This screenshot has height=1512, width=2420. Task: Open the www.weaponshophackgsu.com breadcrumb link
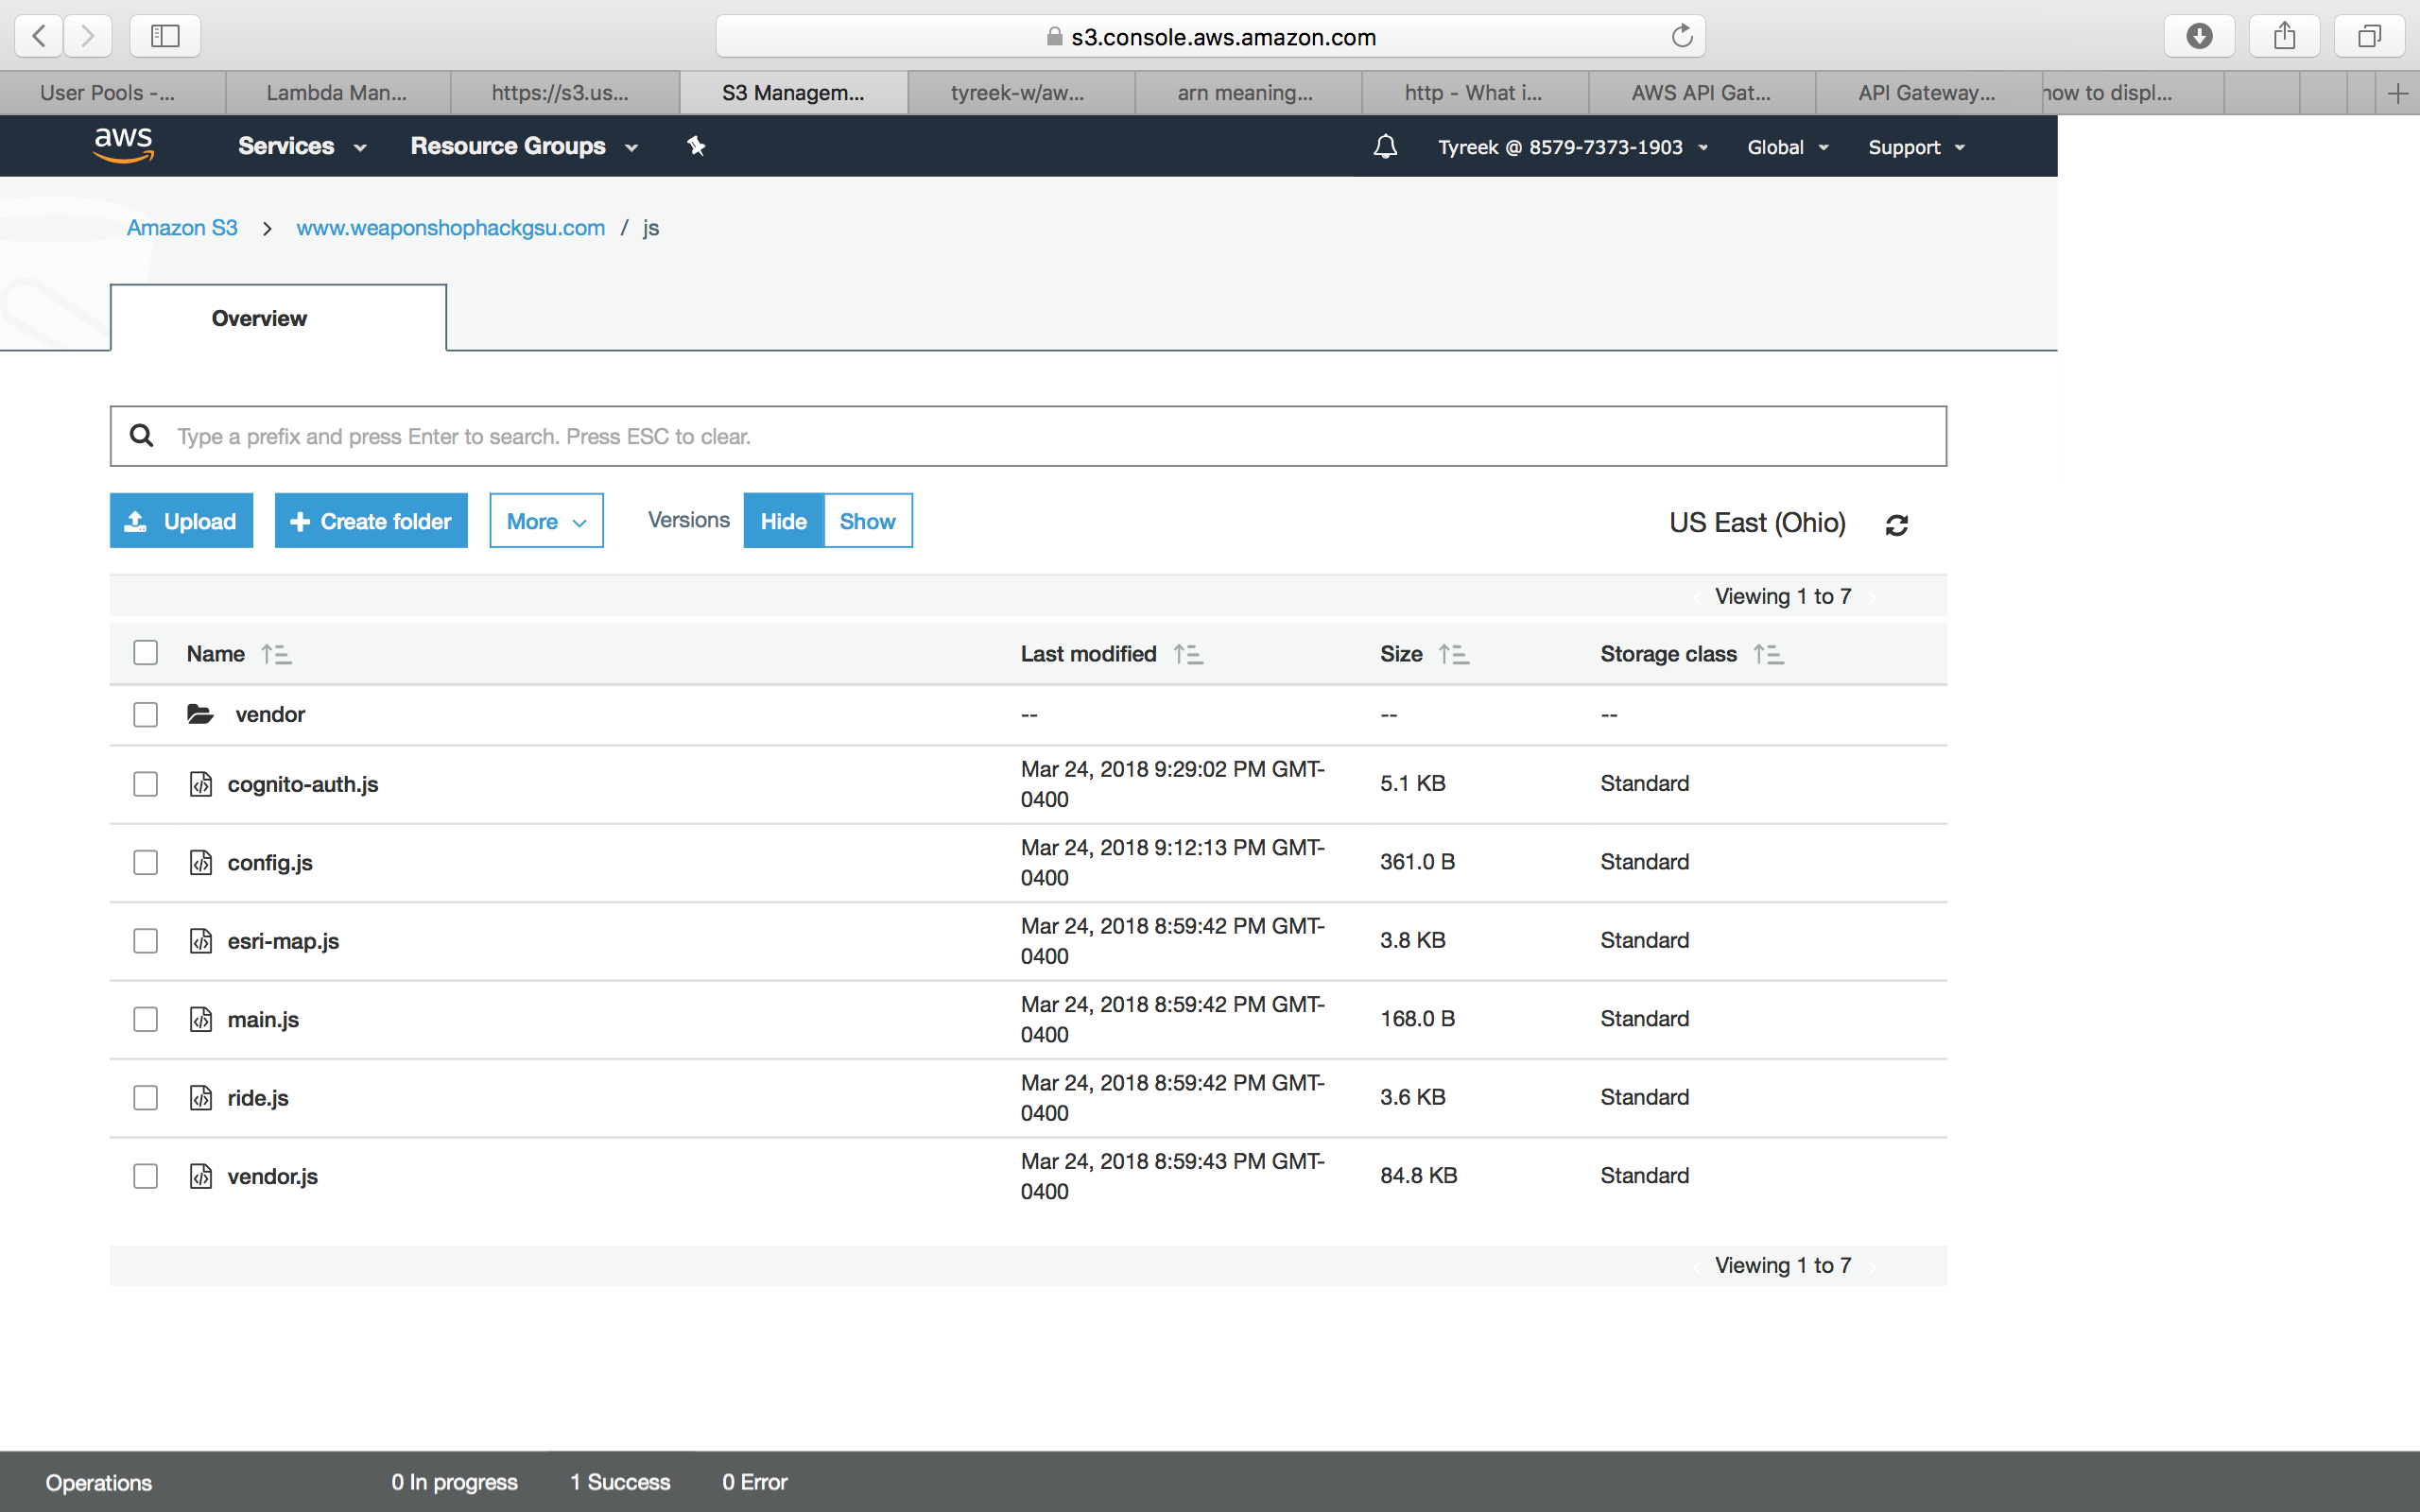pos(450,227)
